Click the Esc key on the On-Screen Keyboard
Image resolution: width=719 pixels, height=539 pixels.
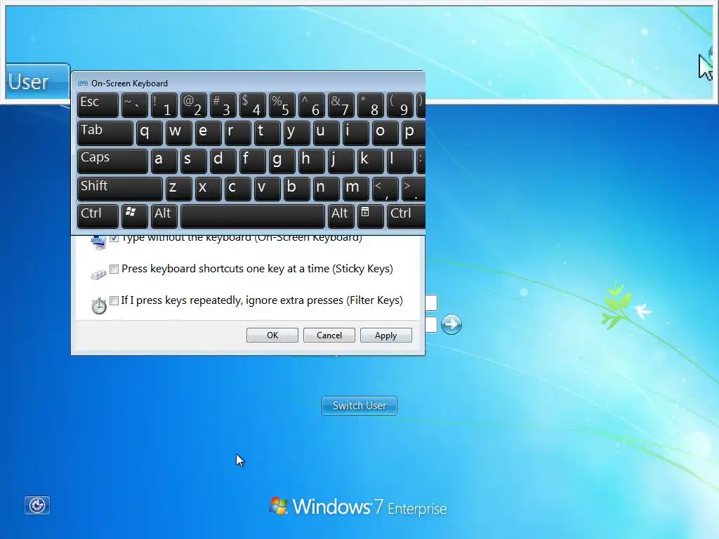click(98, 105)
